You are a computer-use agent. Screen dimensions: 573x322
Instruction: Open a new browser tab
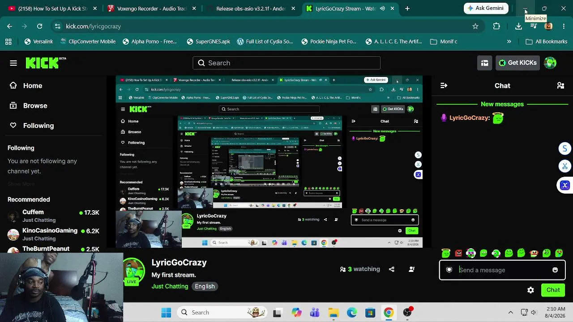tap(407, 8)
